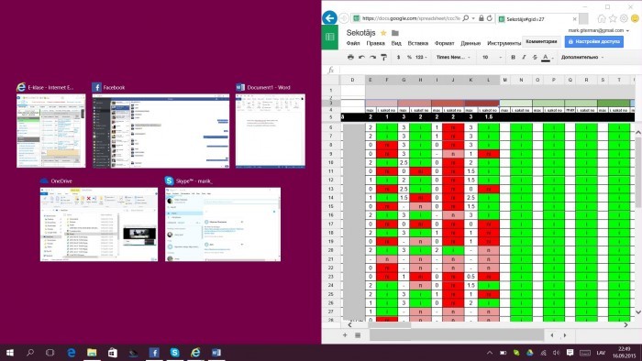
Task: Select the E-klase Internet Explorer thumbnail
Action: (x=51, y=131)
